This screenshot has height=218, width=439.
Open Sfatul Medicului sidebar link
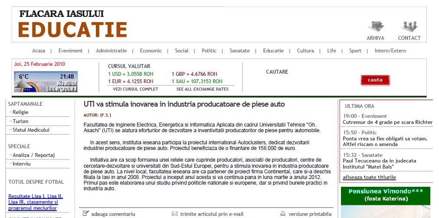click(31, 130)
